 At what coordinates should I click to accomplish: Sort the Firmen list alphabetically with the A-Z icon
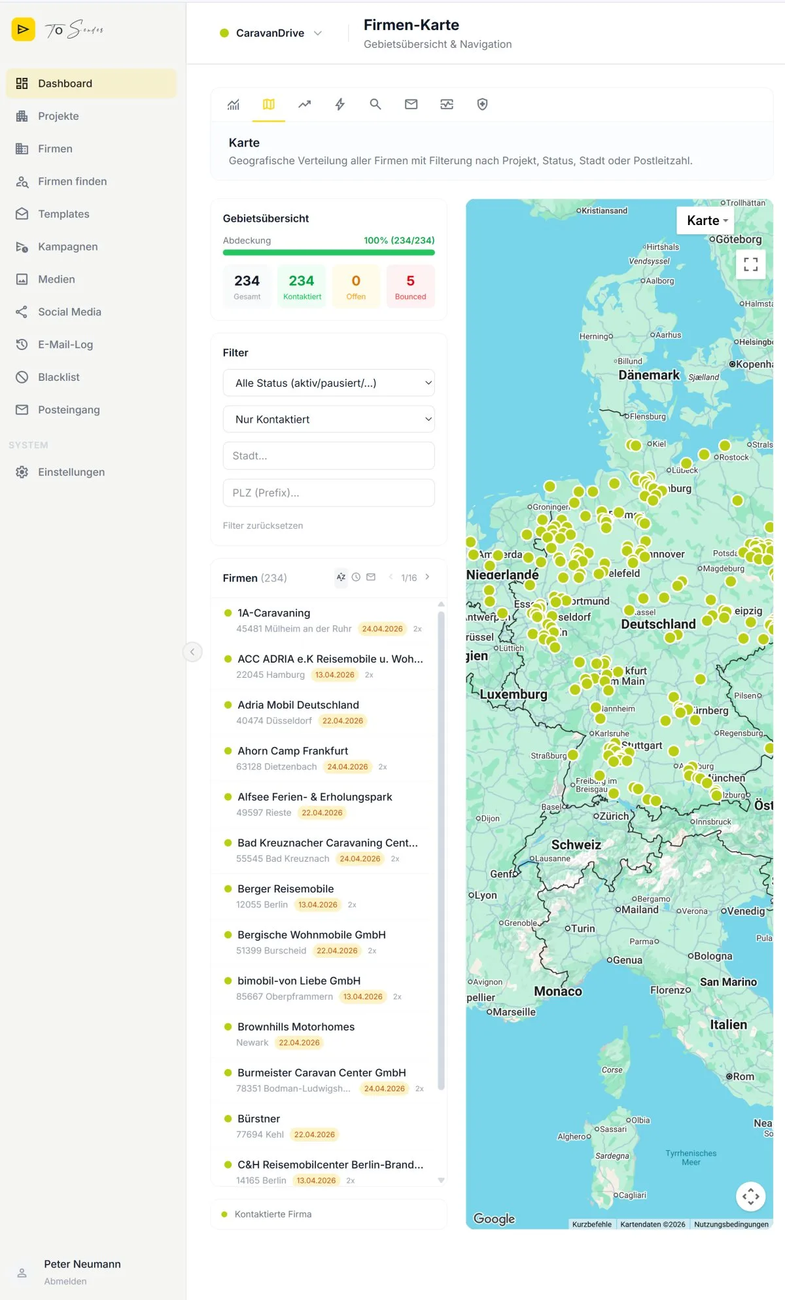(x=341, y=577)
